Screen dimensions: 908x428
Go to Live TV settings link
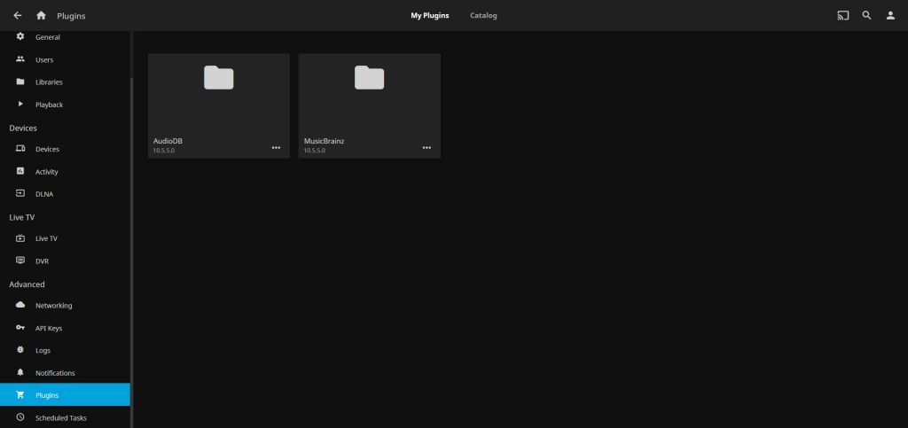click(x=65, y=238)
